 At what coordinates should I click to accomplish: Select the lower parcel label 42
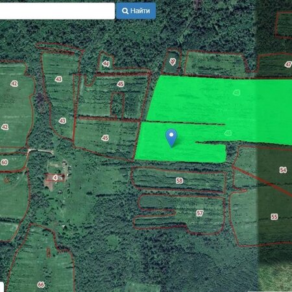(x=5, y=127)
